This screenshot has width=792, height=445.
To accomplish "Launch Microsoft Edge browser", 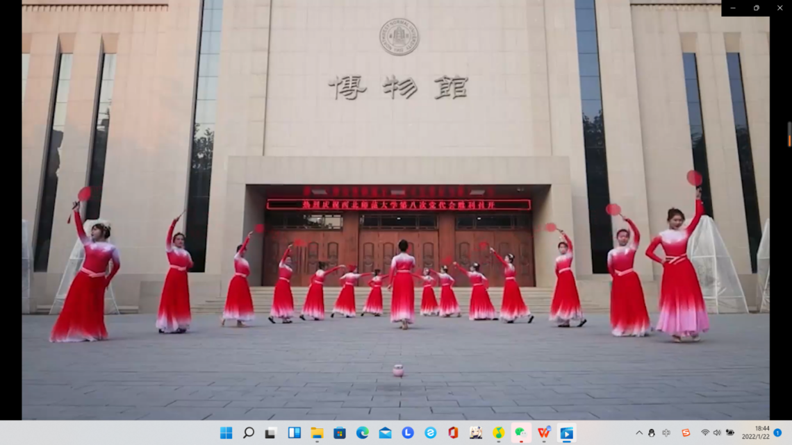I will tap(362, 433).
